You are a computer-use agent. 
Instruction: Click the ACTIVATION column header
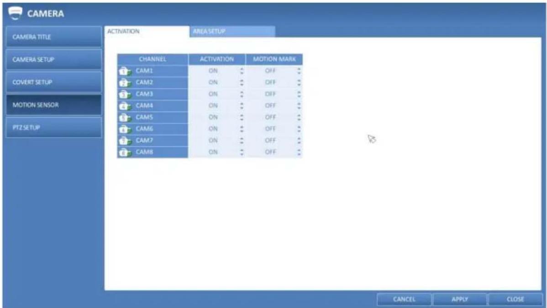coord(217,59)
